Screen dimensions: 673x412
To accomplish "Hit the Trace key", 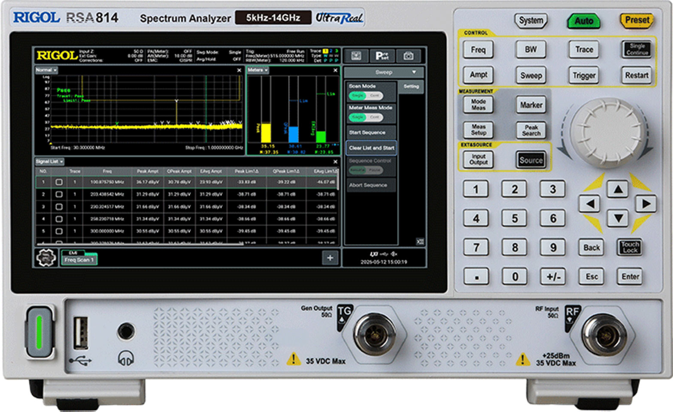I will click(x=584, y=49).
